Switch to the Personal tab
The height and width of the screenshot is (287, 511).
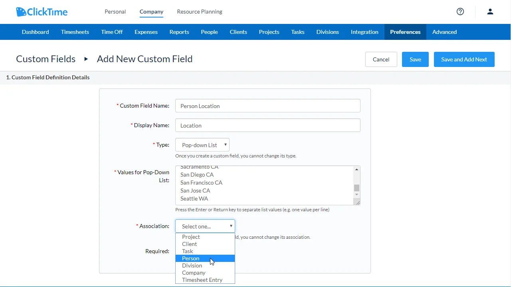coord(115,12)
